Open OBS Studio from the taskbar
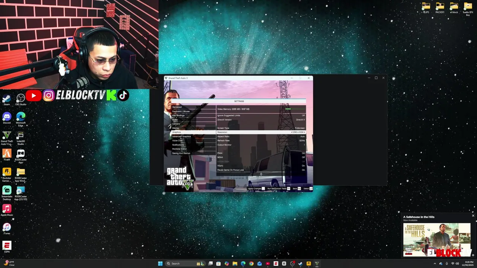This screenshot has width=477, height=268. (x=292, y=264)
